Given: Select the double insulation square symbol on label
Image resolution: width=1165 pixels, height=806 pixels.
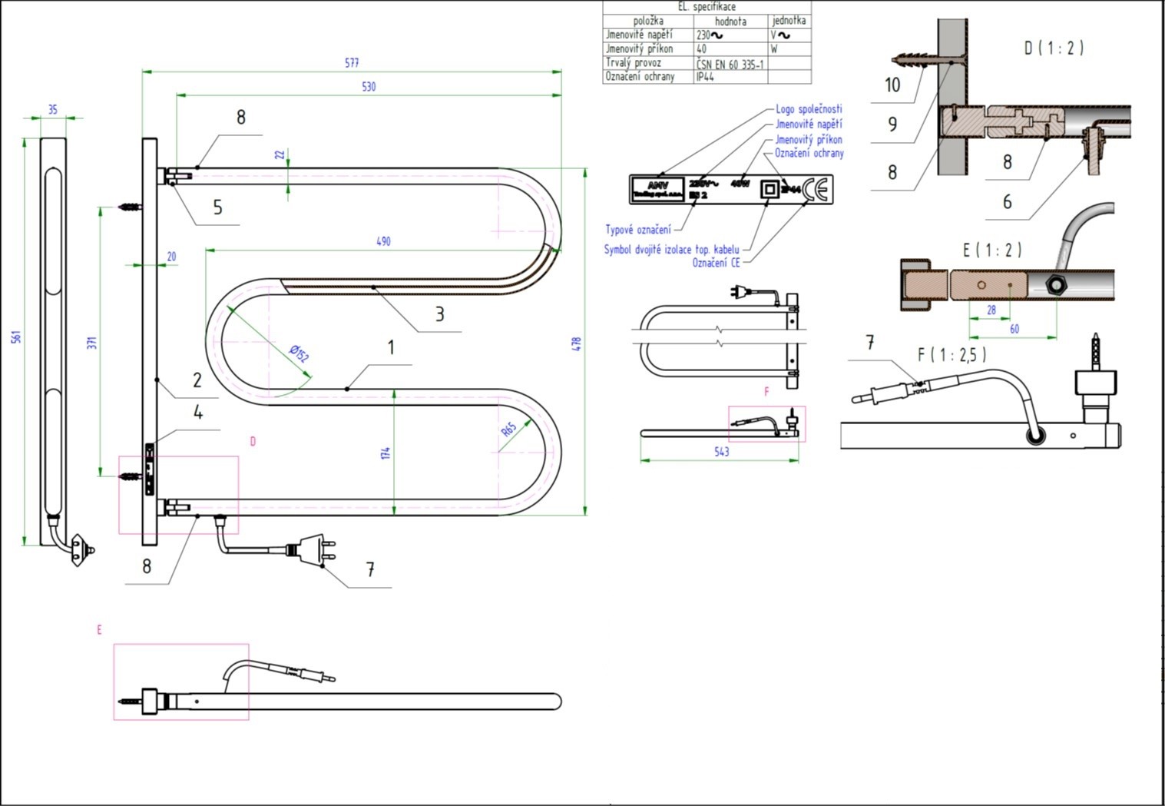Looking at the screenshot, I should click(769, 189).
